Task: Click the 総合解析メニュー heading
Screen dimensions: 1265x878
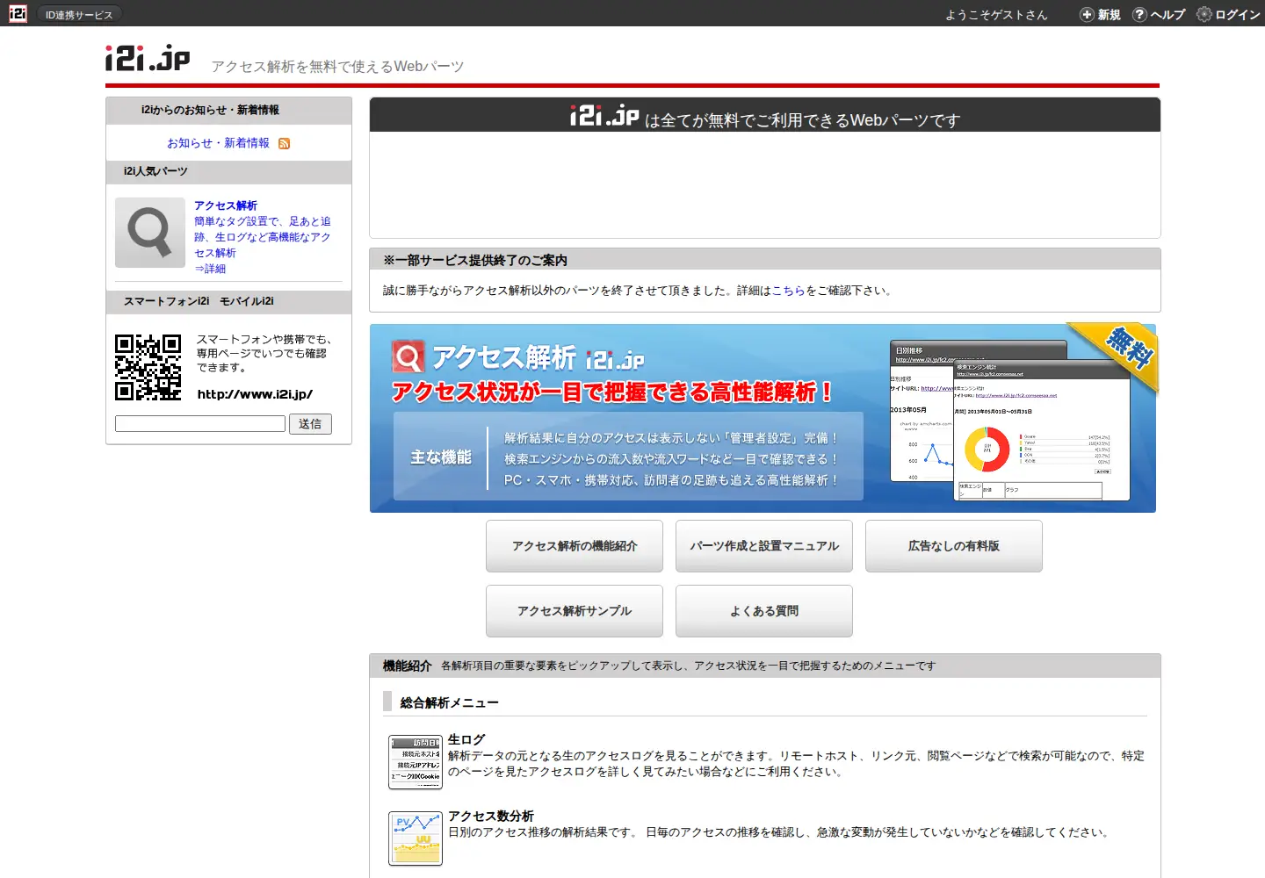Action: (449, 703)
